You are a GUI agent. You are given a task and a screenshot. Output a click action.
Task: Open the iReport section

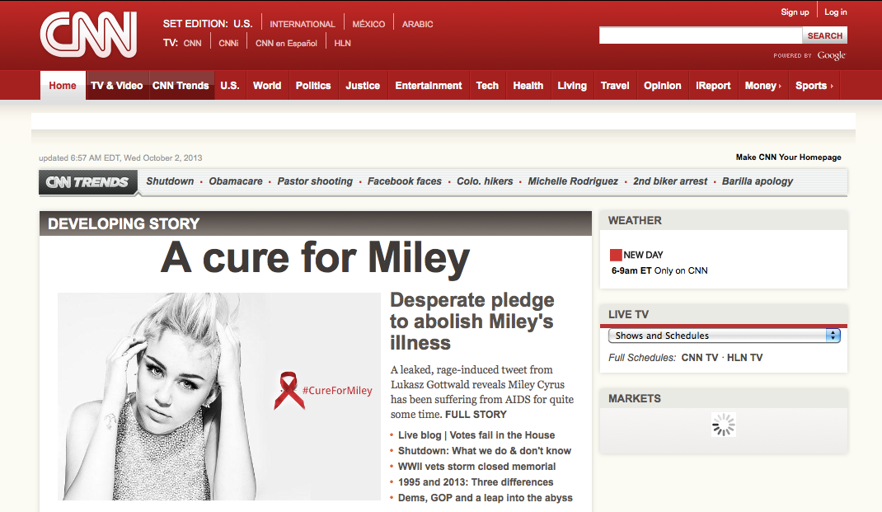pos(713,86)
